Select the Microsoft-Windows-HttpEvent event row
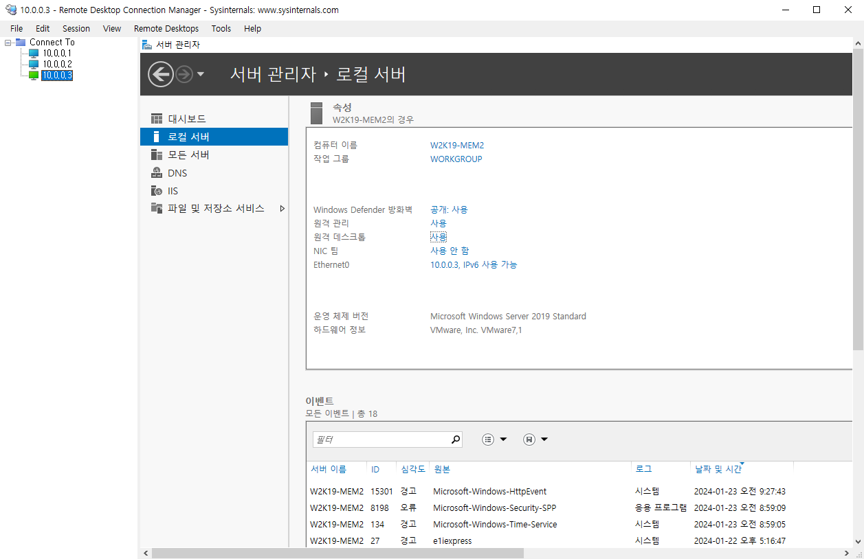Screen dimensions: 864x559 pyautogui.click(x=579, y=491)
